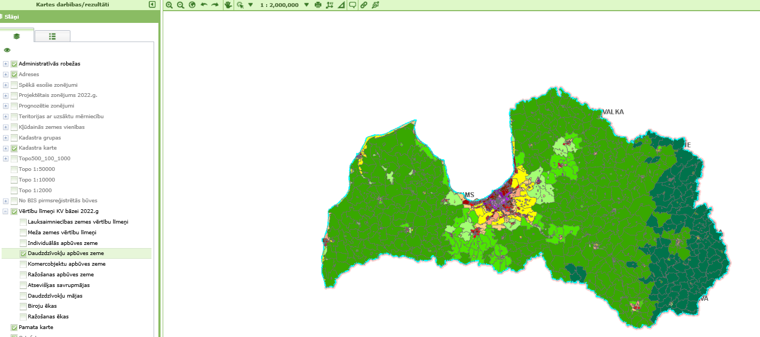Uncheck the Adreses layer checkbox
The image size is (760, 337).
point(14,75)
